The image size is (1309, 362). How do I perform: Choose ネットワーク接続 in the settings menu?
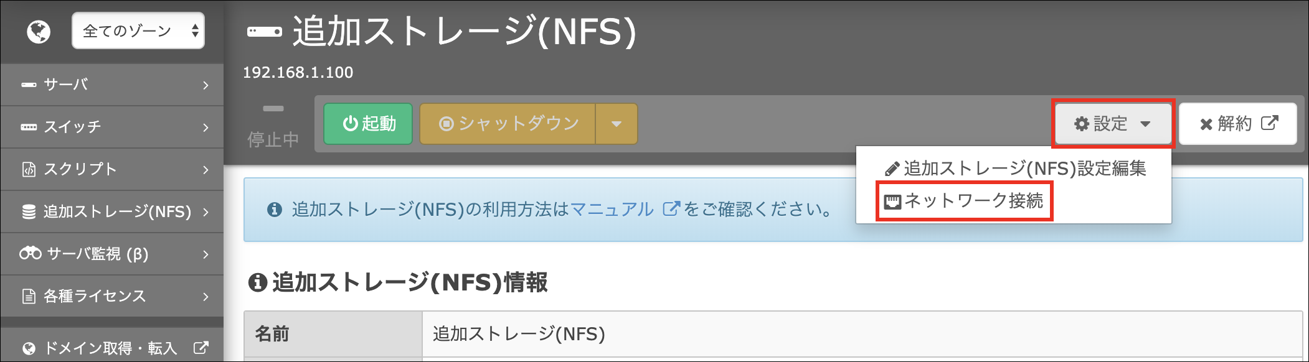pyautogui.click(x=964, y=201)
